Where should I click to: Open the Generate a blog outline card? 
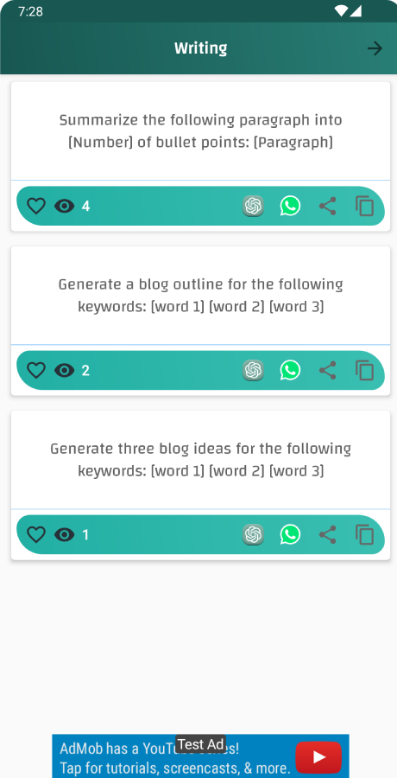click(201, 296)
